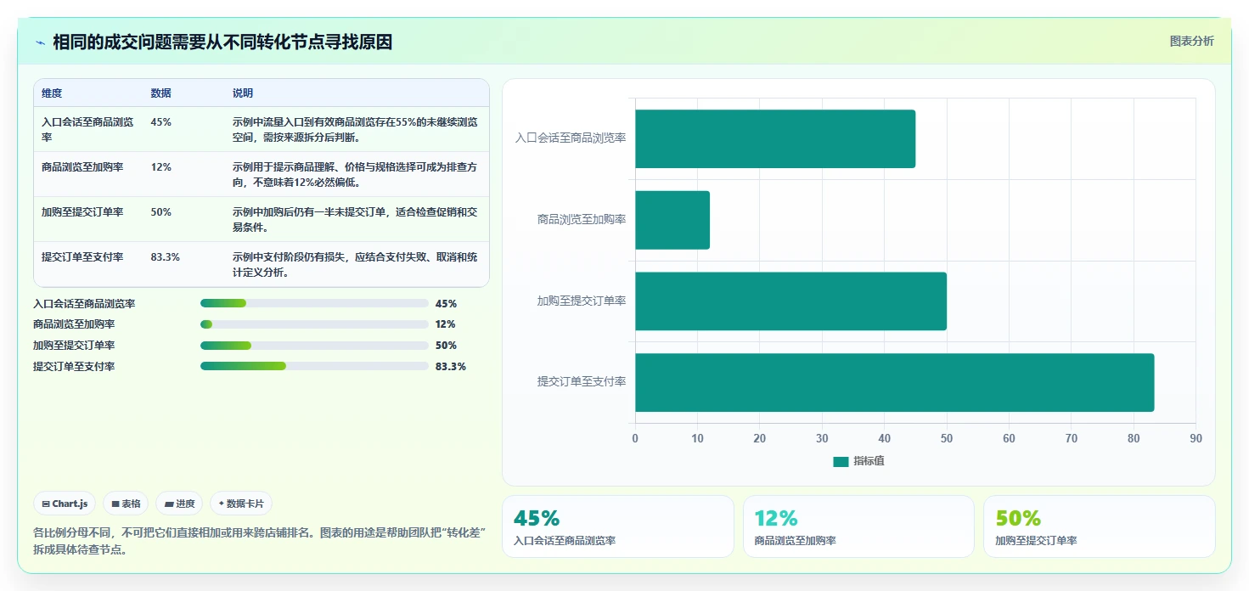Click the 50% value in the table
This screenshot has width=1249, height=591.
coord(160,212)
